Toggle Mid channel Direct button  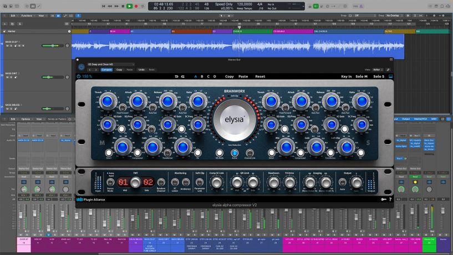coord(109,152)
